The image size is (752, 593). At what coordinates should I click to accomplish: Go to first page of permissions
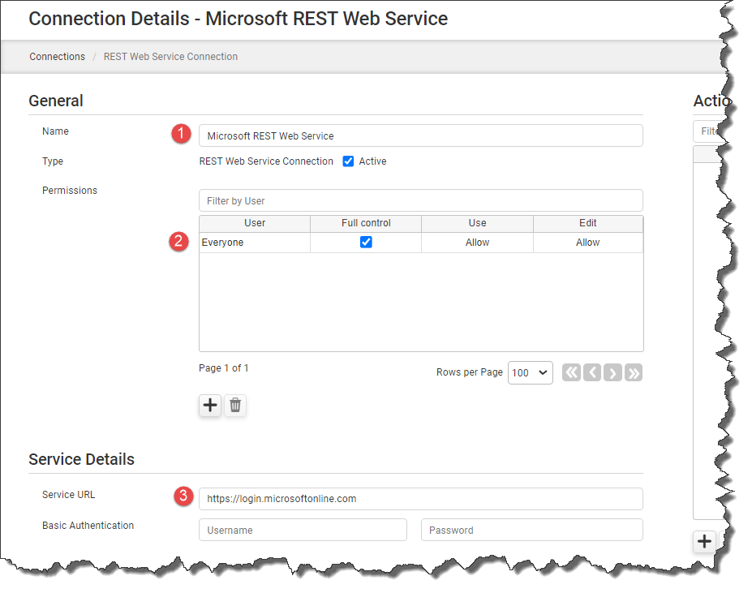[571, 372]
